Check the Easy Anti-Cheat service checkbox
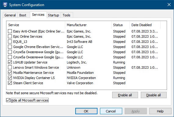Viewport: 174px width, 117px height. [x=10, y=31]
